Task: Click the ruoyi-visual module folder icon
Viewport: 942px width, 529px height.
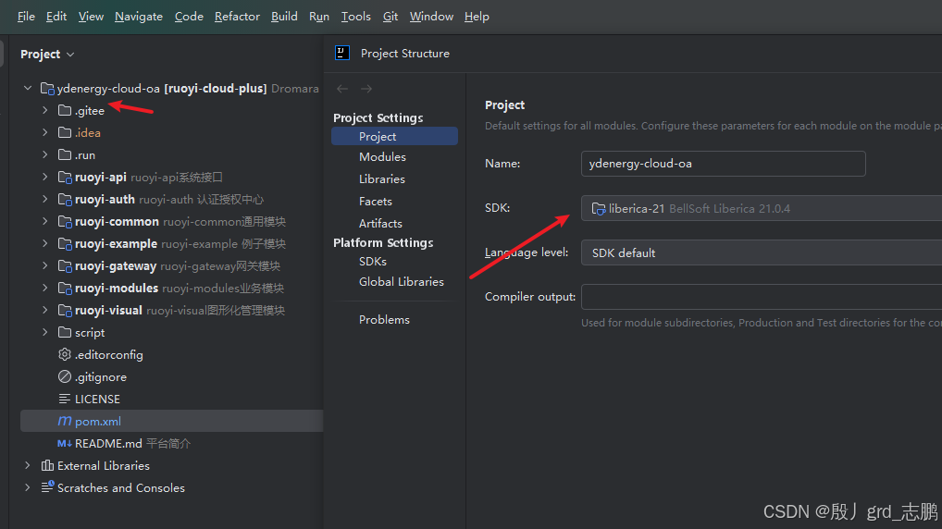Action: click(65, 311)
